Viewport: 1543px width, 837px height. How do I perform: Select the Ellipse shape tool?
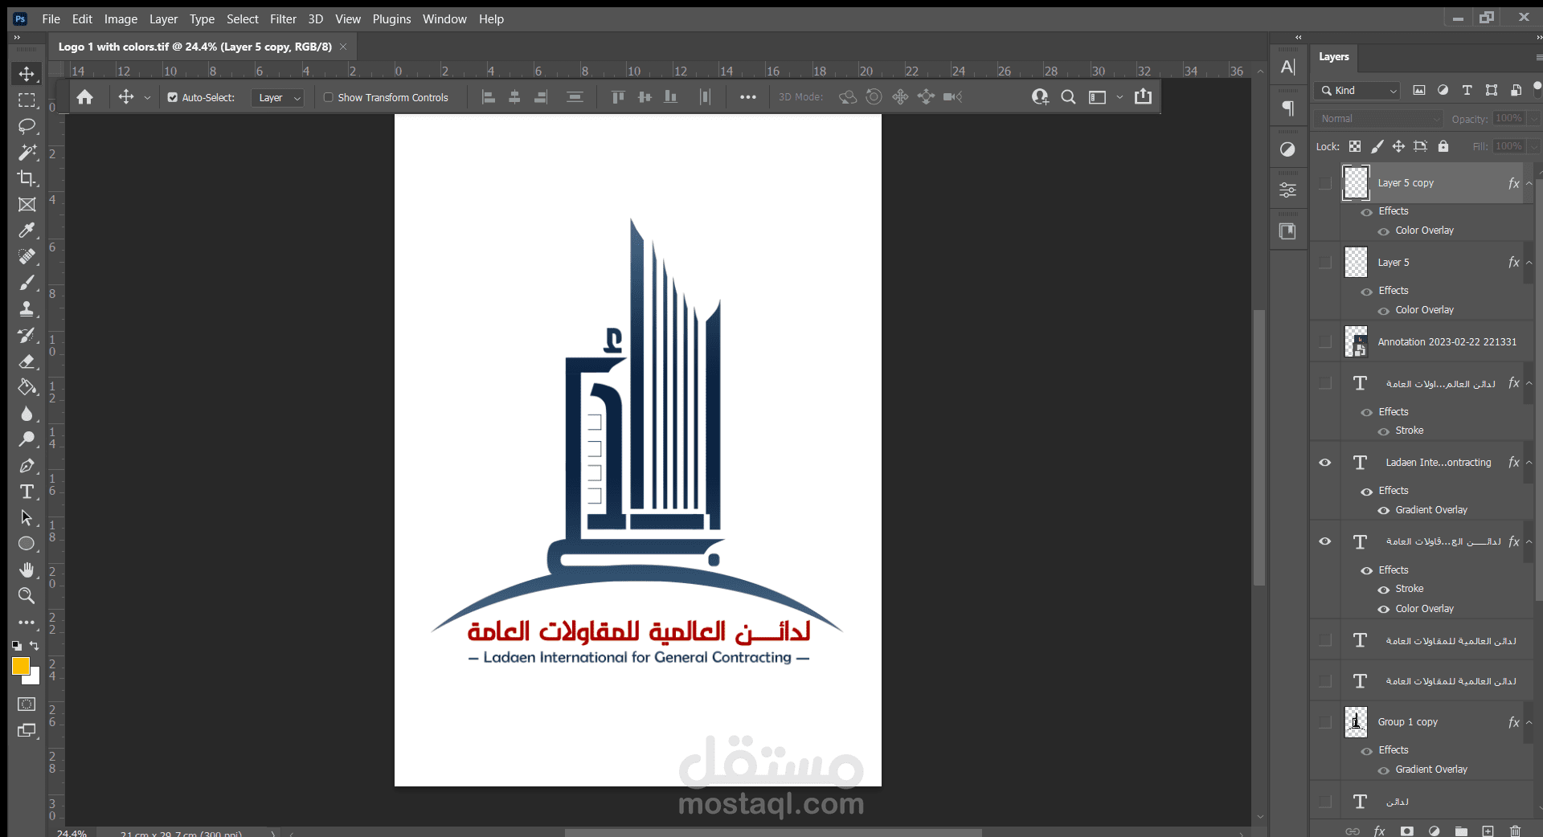[27, 544]
